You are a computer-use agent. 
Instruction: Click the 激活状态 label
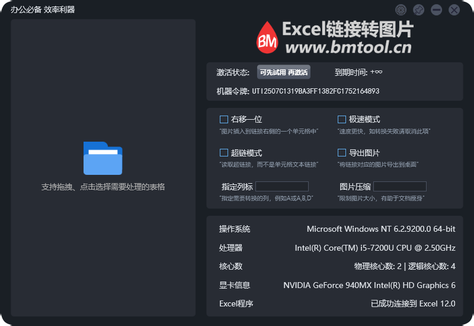(x=233, y=72)
